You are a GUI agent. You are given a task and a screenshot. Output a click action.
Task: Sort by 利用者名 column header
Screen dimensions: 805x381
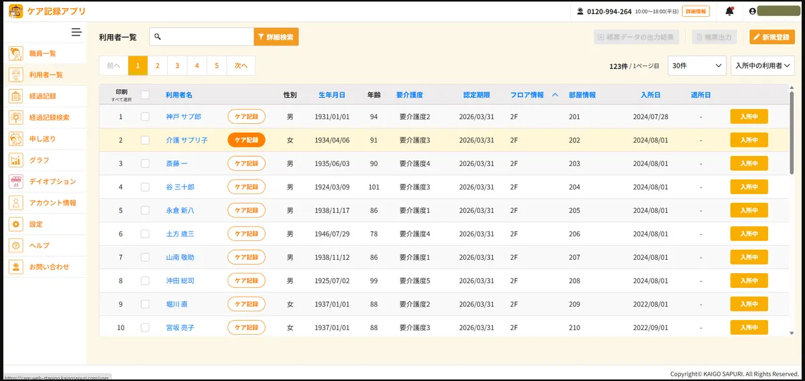tap(179, 95)
